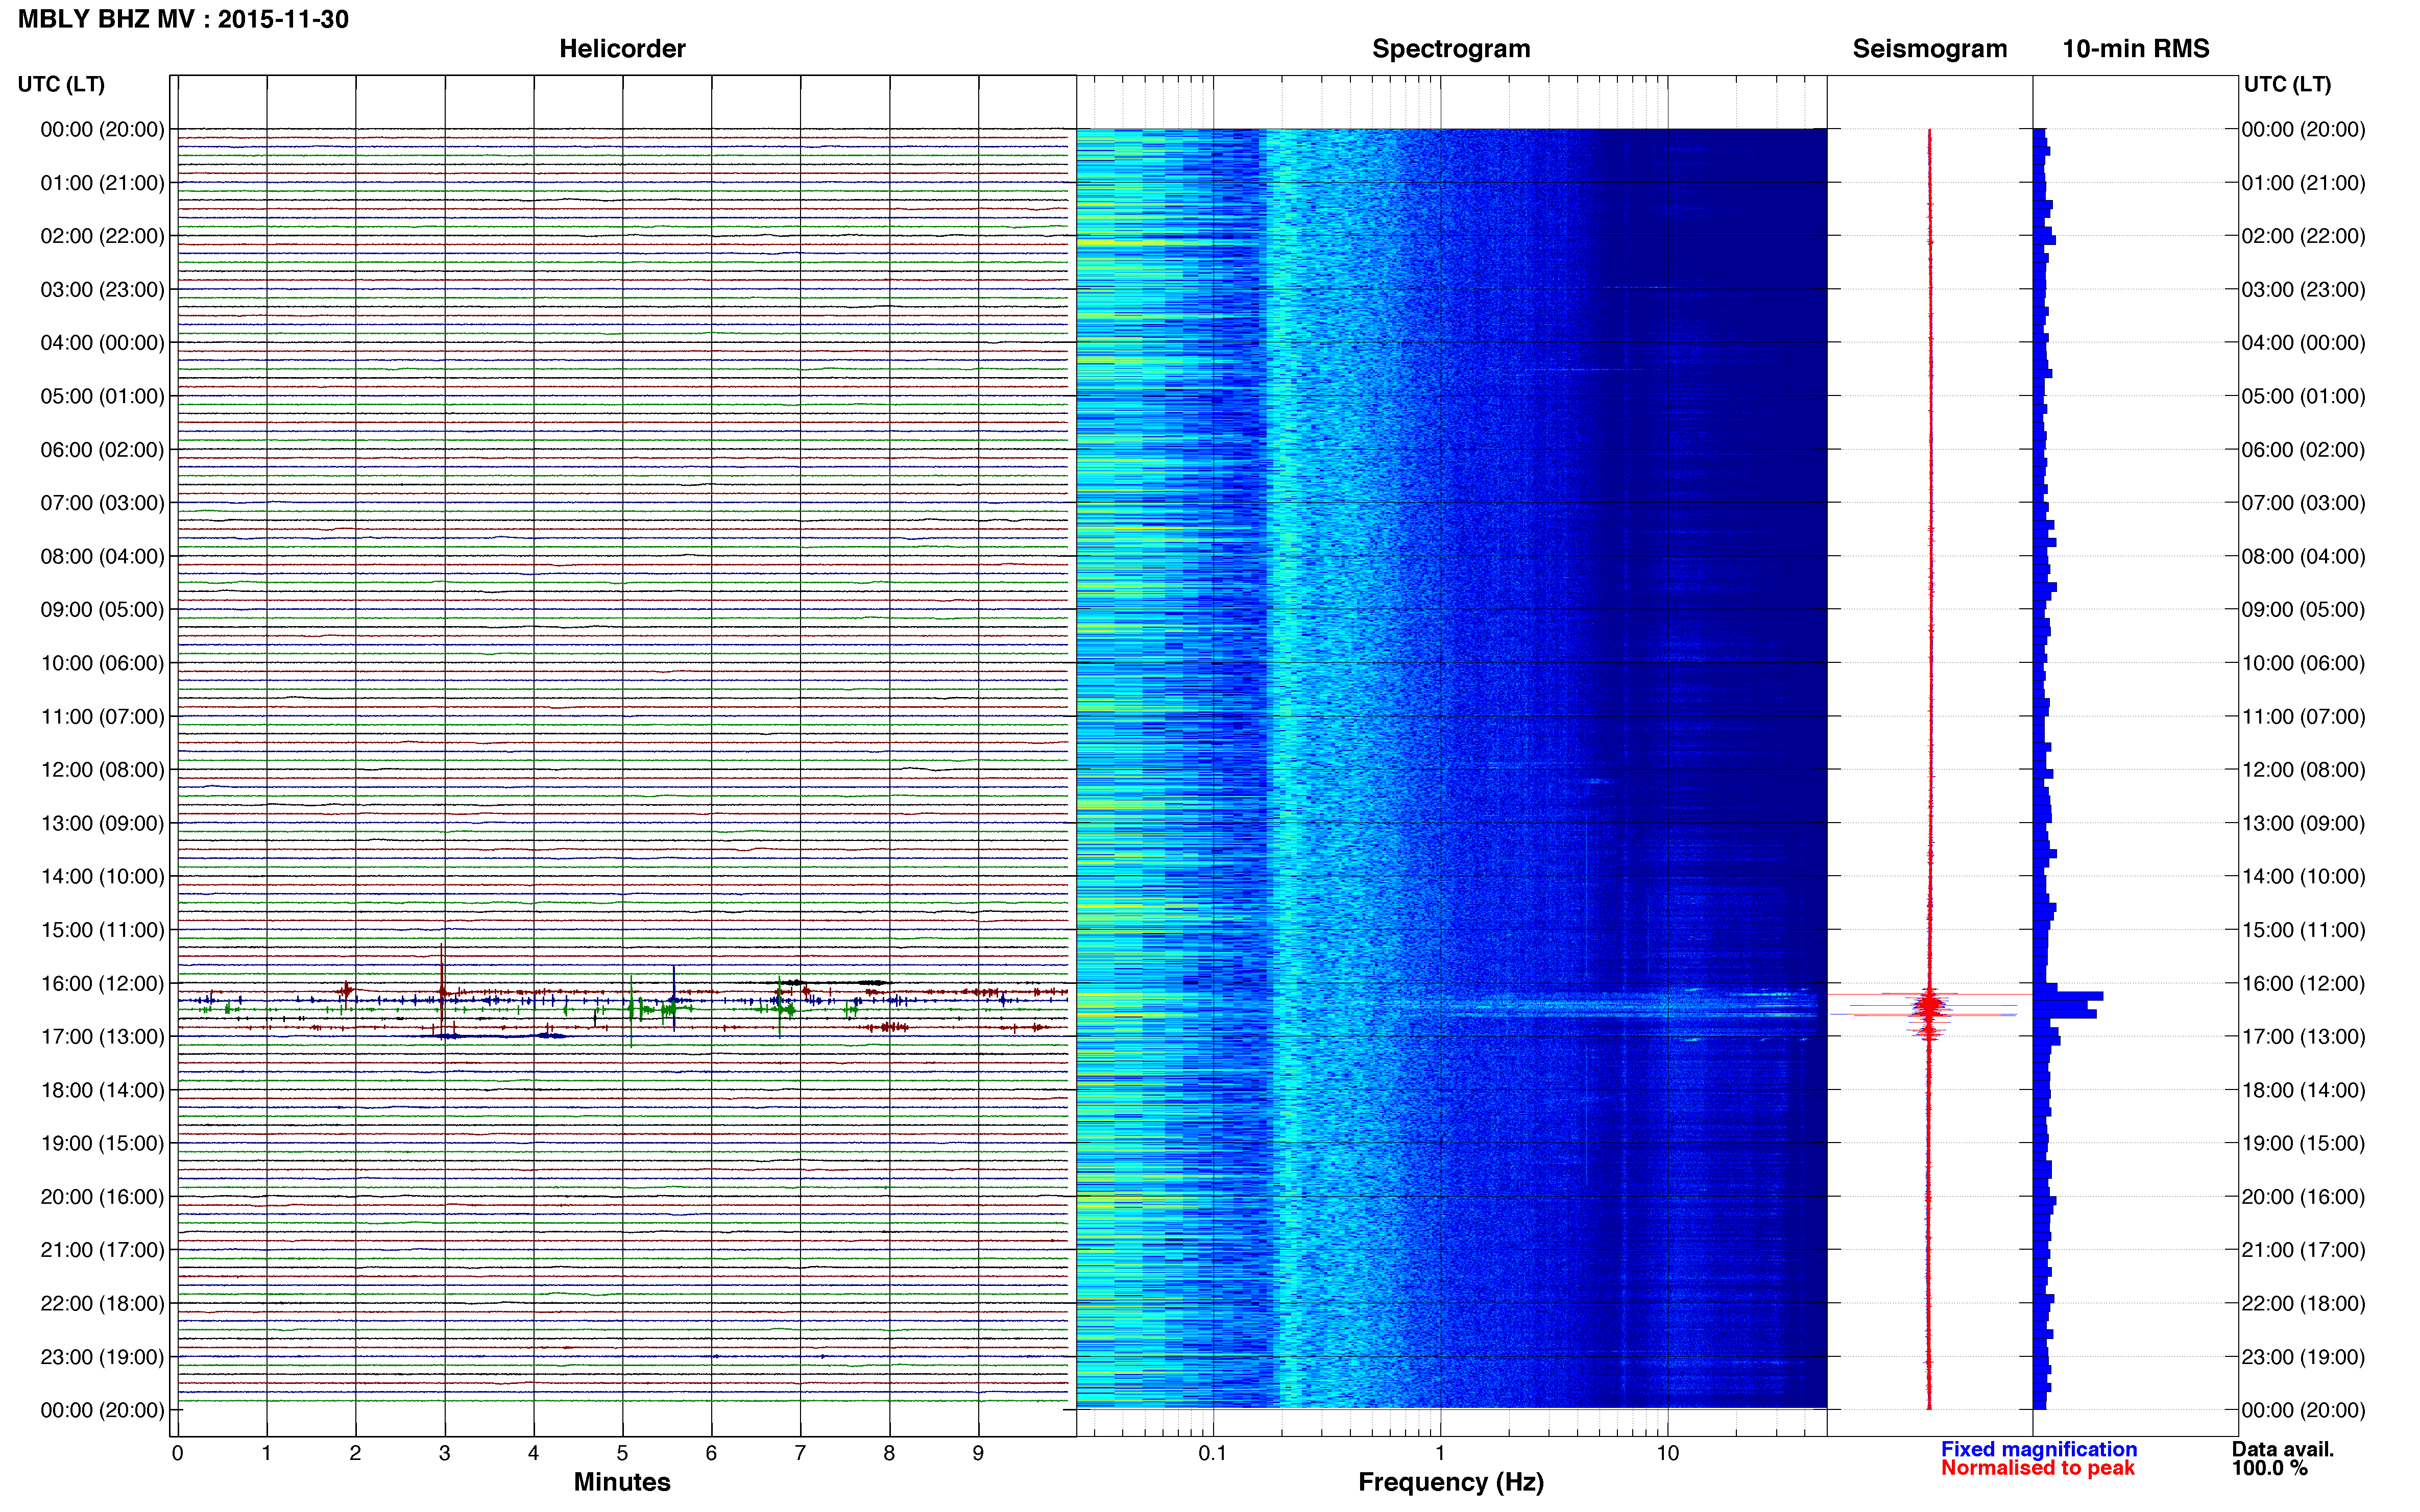Click Helicorder axis label 07:00 (03:00)

pyautogui.click(x=102, y=503)
